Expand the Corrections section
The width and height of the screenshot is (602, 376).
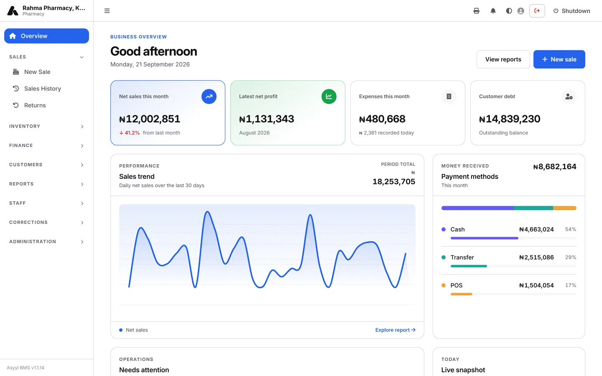click(x=46, y=222)
